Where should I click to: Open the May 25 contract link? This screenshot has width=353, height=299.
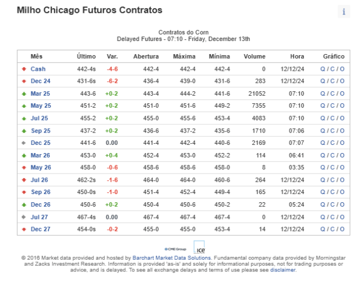[41, 106]
